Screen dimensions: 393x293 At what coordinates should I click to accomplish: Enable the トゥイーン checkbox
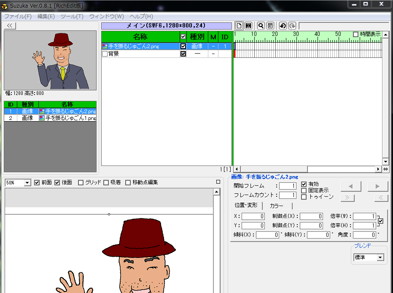click(x=304, y=197)
